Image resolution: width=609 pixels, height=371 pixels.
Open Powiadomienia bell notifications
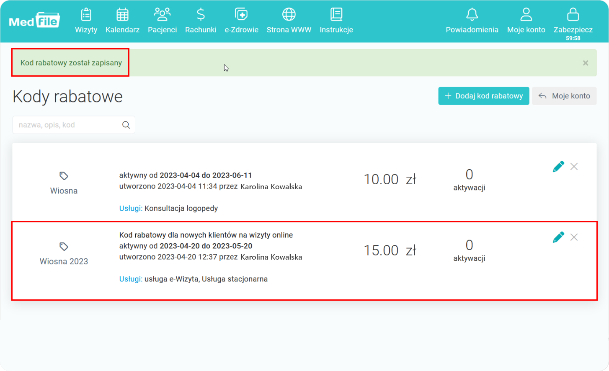click(472, 21)
